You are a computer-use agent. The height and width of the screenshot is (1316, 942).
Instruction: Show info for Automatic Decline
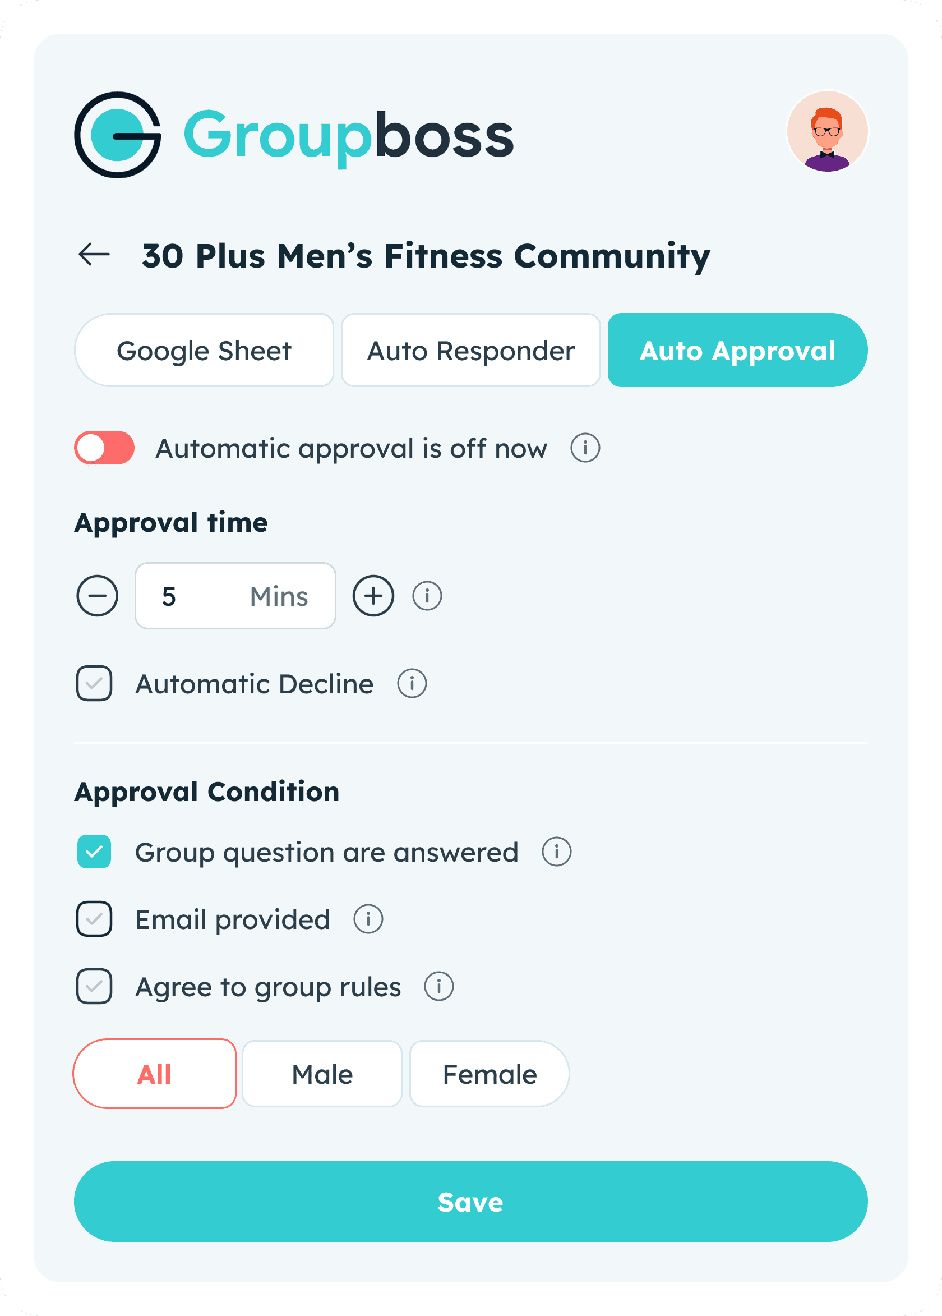[x=412, y=684]
